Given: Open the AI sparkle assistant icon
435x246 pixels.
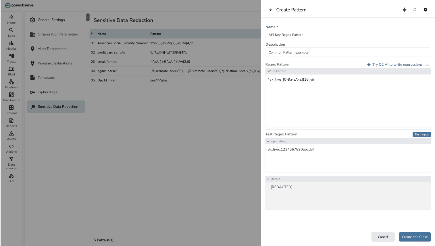Looking at the screenshot, I should coord(404,10).
